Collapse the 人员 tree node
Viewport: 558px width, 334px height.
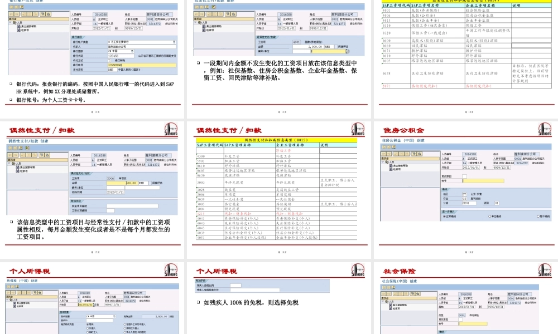tap(9, 21)
